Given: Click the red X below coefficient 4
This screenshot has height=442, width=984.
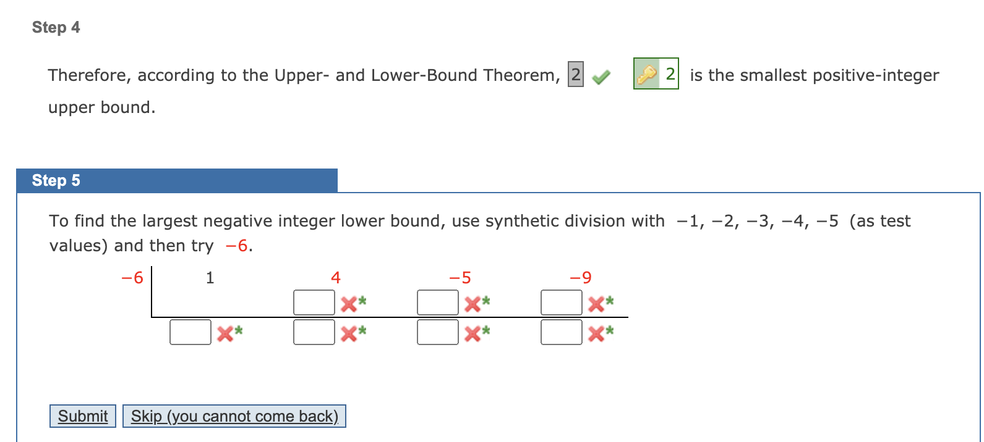Looking at the screenshot, I should (x=348, y=303).
